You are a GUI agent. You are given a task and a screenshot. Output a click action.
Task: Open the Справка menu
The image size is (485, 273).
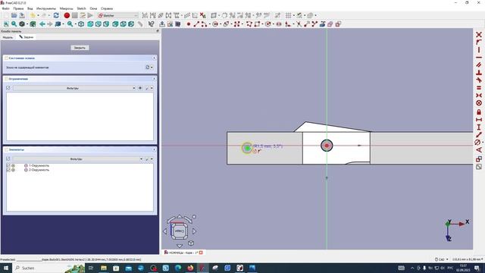[106, 8]
